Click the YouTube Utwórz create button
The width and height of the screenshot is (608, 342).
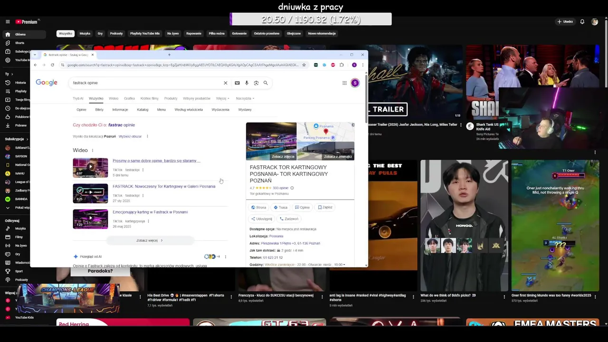click(565, 22)
